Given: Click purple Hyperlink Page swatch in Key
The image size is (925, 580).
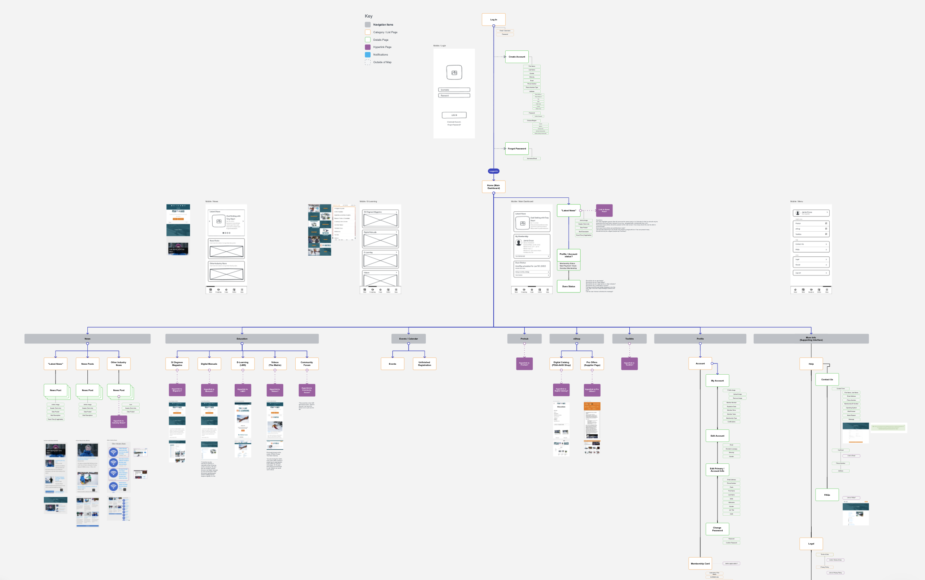Looking at the screenshot, I should point(368,47).
